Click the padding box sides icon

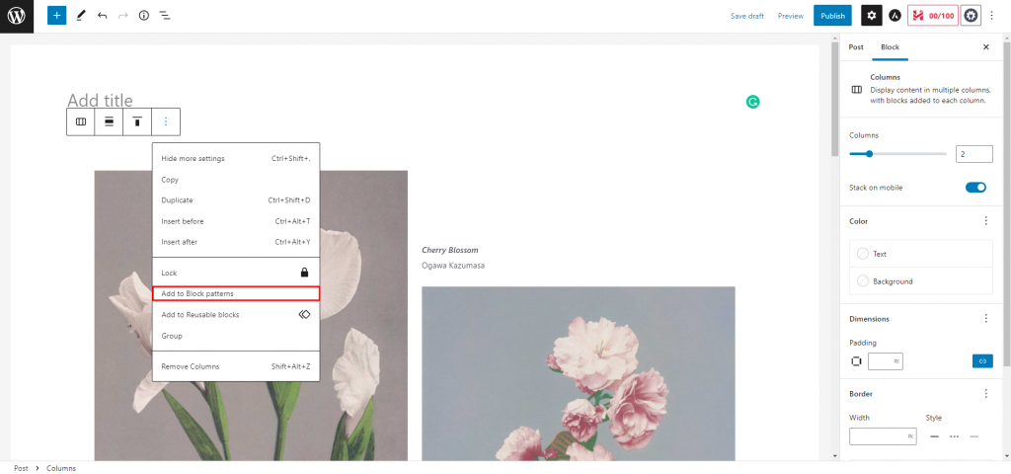pos(856,361)
